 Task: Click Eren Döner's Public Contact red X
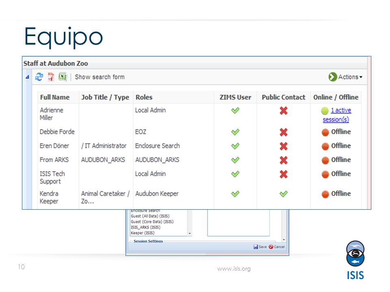284,146
